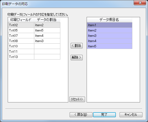This screenshot has height=122, width=148.
Task: Click the 戻る(B) back button
Action: coord(81,115)
